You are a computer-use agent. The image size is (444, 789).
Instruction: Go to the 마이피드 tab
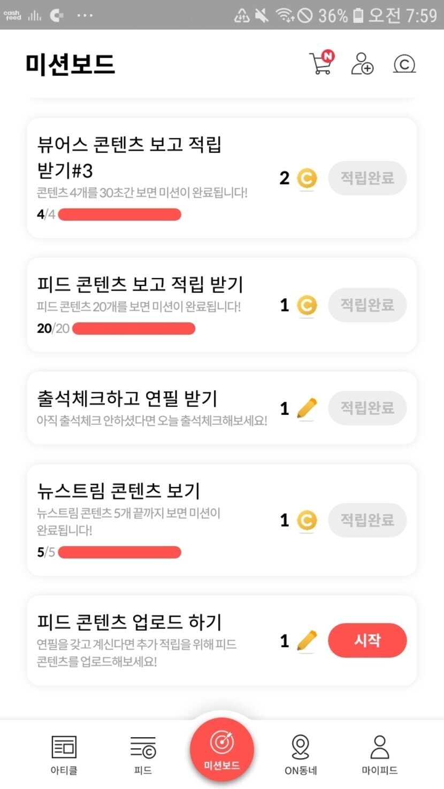380,754
